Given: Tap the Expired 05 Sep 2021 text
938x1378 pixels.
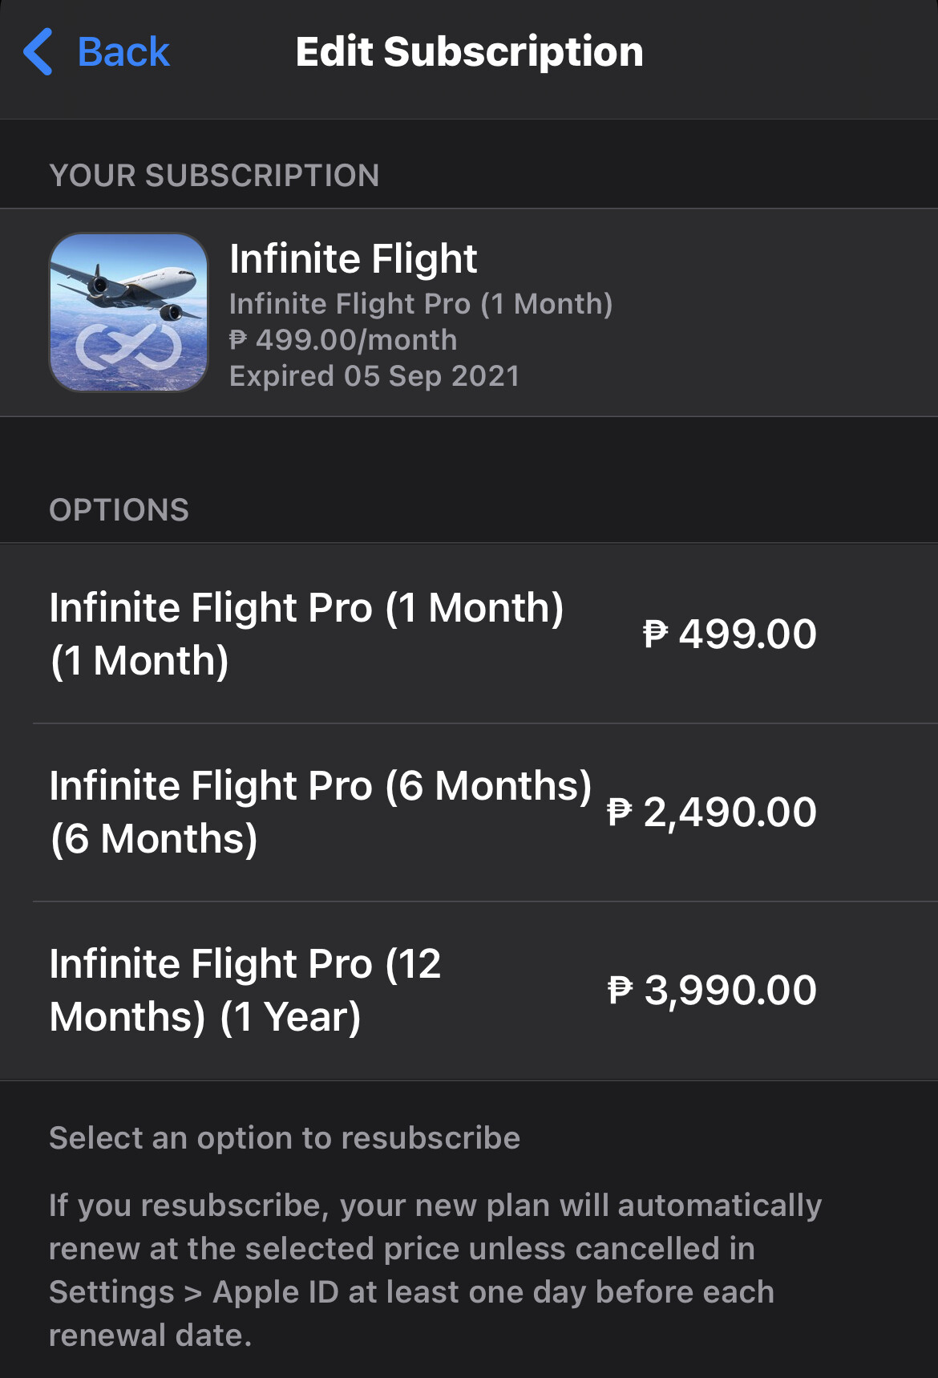Looking at the screenshot, I should tap(374, 376).
